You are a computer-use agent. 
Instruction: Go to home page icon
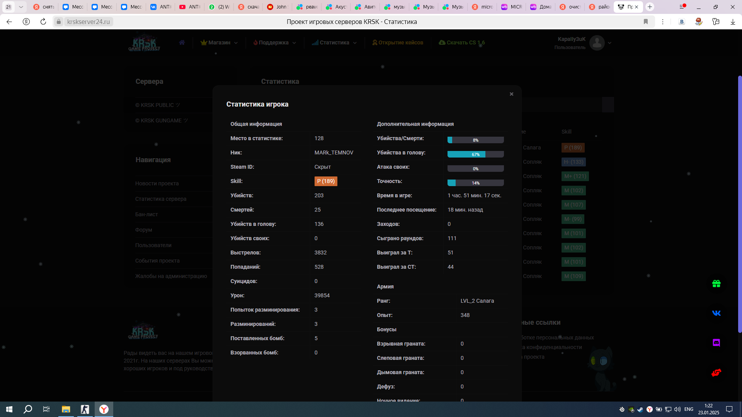tap(182, 42)
